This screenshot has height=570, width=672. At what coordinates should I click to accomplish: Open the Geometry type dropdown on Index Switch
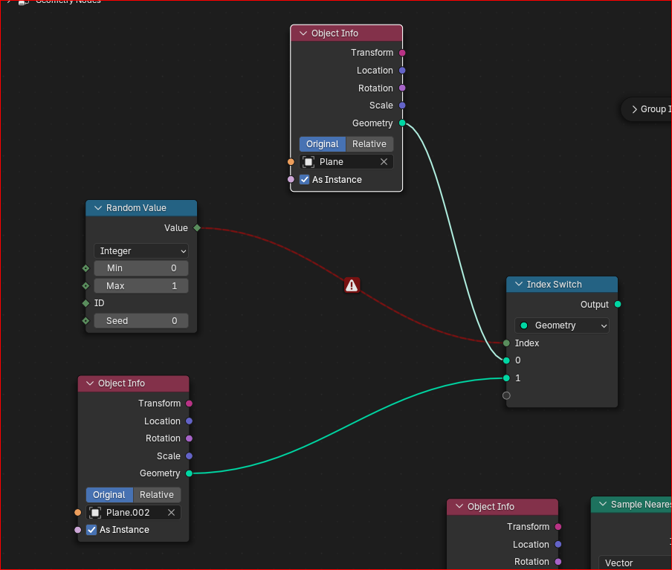coord(562,326)
